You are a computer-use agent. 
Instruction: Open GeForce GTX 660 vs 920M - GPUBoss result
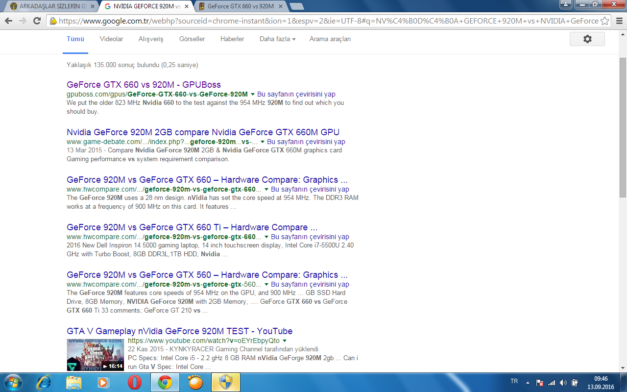(144, 85)
